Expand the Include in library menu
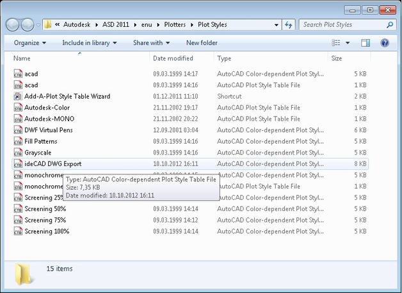 [89, 43]
